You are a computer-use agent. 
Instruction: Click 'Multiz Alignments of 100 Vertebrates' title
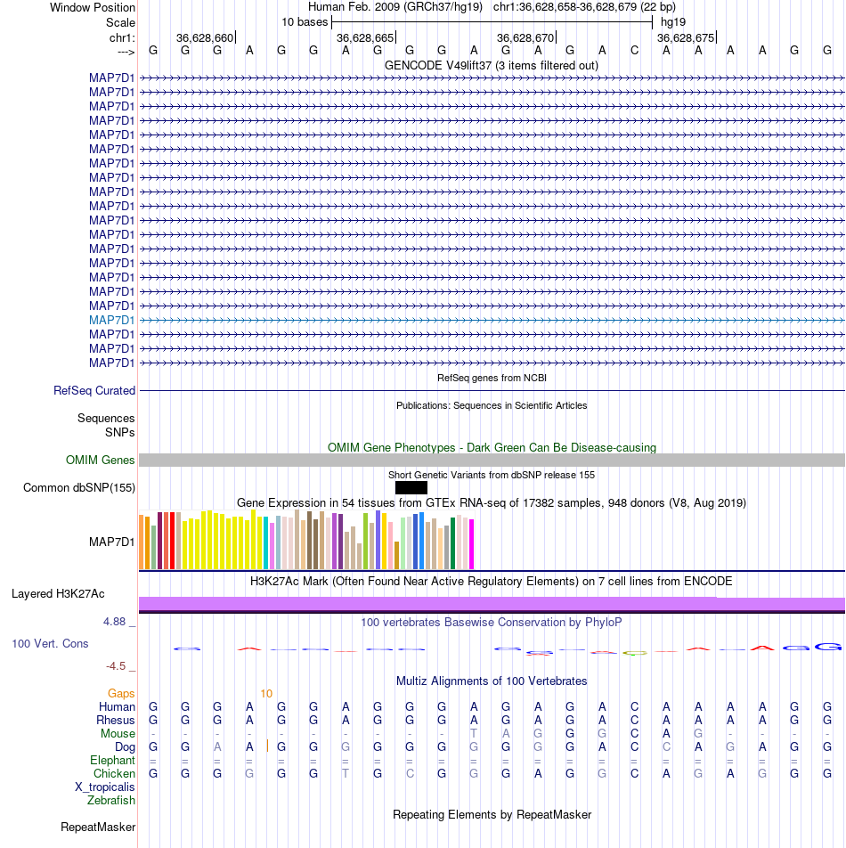point(492,681)
